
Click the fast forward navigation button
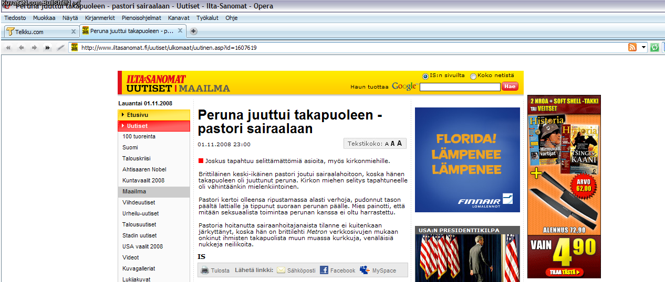[x=47, y=48]
